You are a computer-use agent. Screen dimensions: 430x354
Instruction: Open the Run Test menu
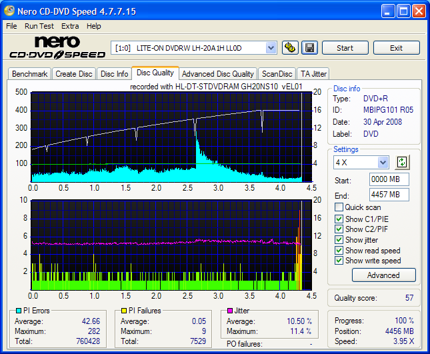[39, 26]
